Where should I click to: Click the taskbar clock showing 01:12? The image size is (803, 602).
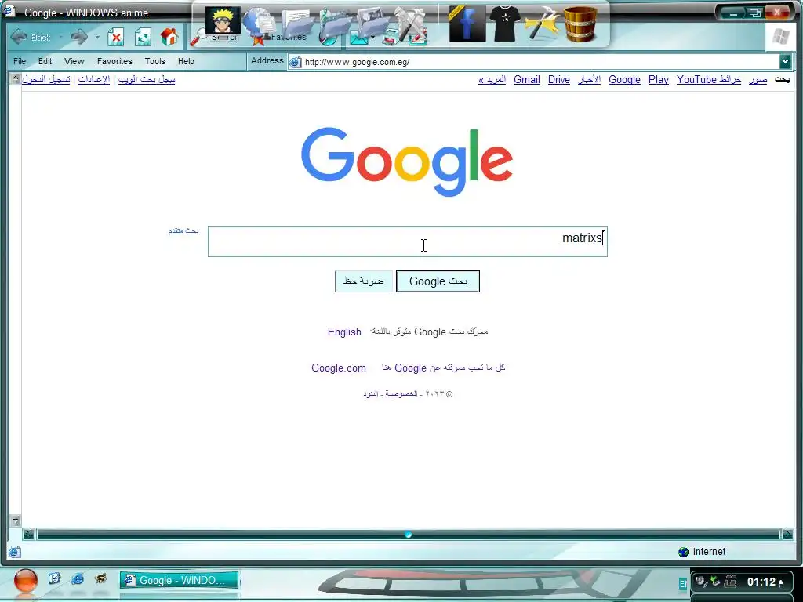[765, 582]
